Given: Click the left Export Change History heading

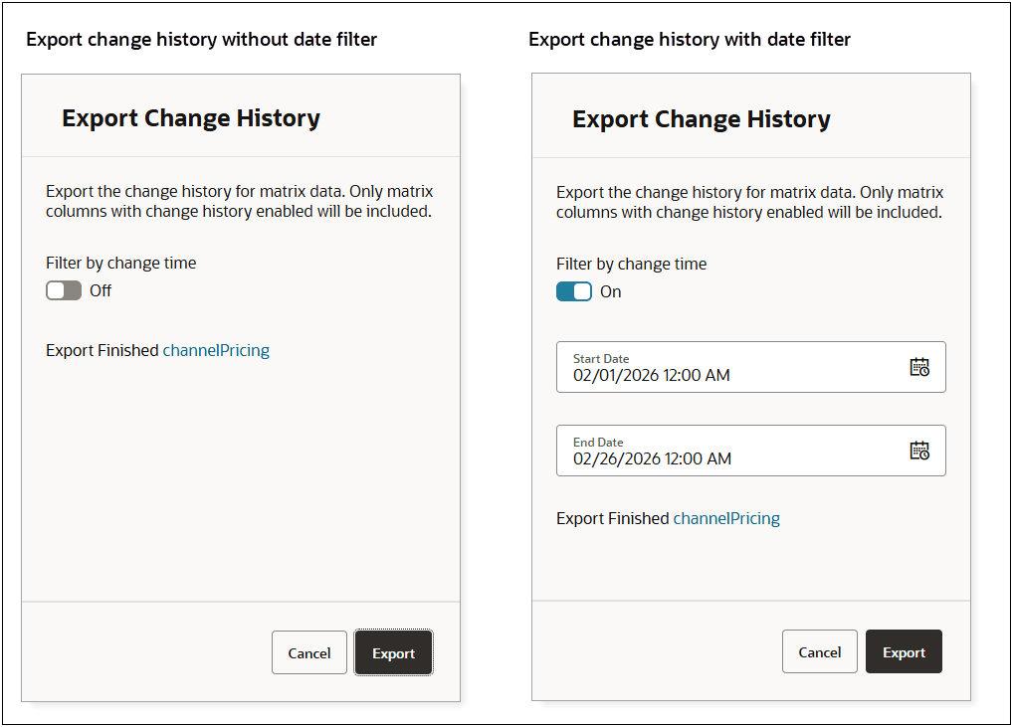Looking at the screenshot, I should [190, 118].
